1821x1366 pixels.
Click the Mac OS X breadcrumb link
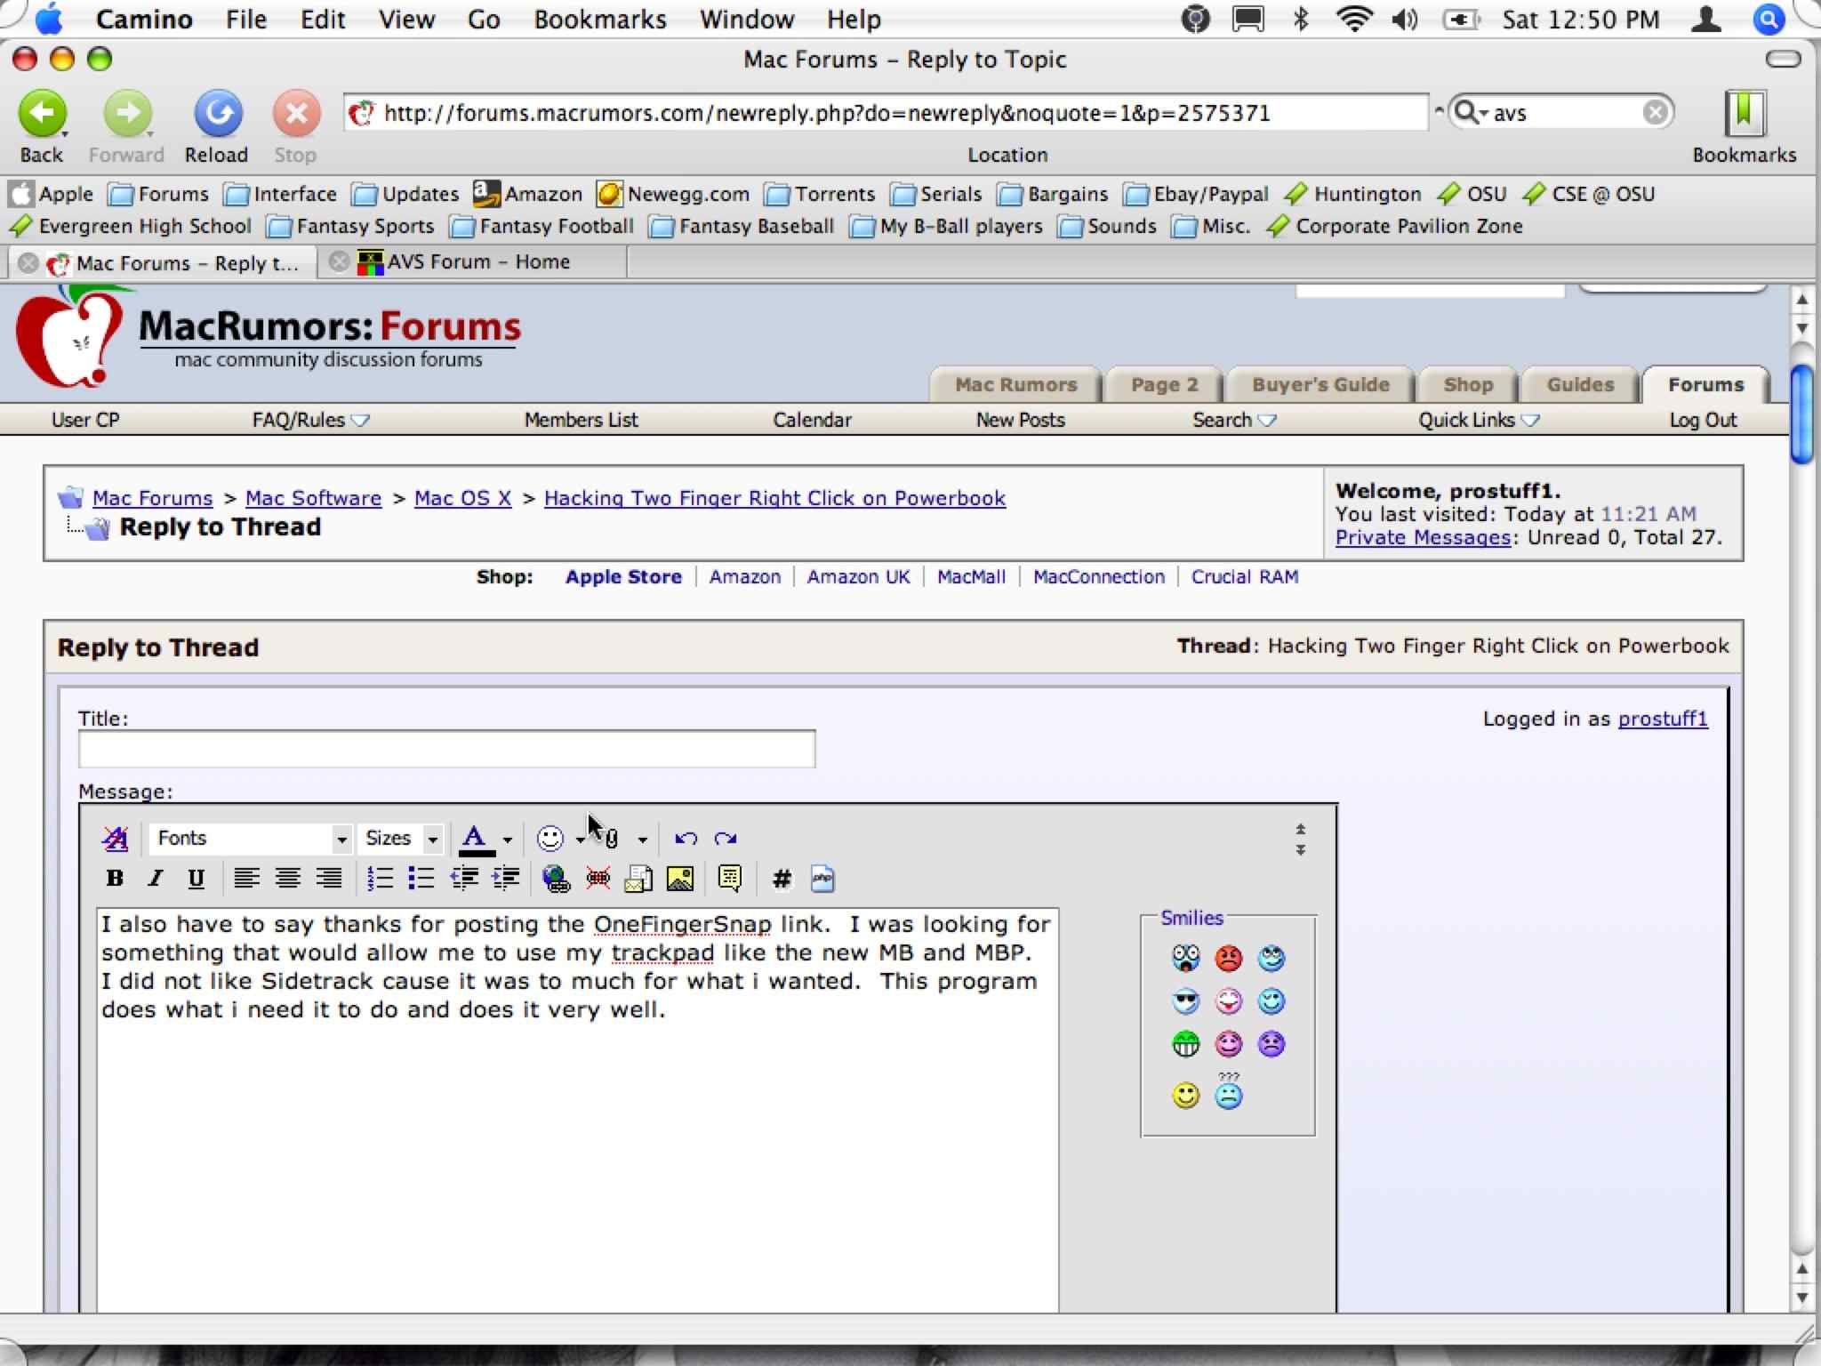pyautogui.click(x=462, y=498)
